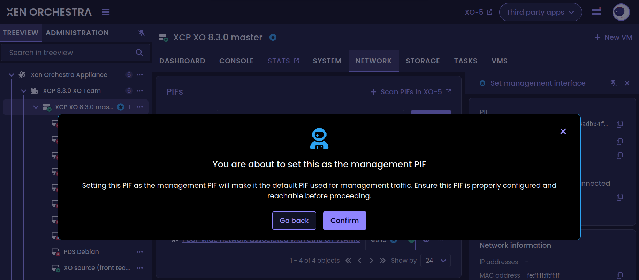Click the XCP 8.3.0 XO Team pool icon

point(34,91)
